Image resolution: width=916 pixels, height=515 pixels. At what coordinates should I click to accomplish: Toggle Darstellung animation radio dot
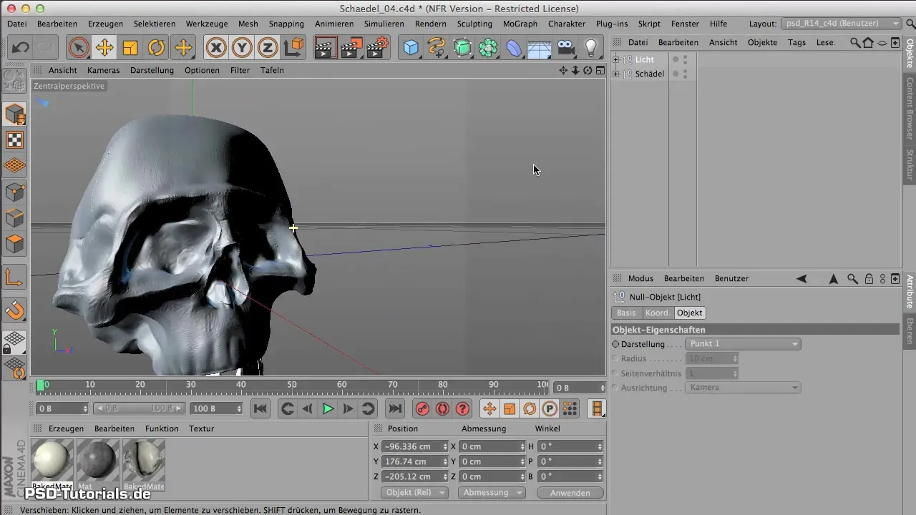tap(615, 344)
